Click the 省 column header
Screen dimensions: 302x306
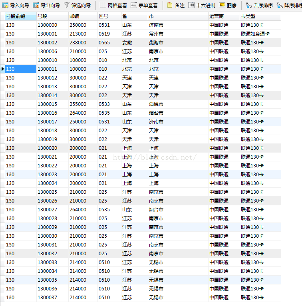[135, 16]
